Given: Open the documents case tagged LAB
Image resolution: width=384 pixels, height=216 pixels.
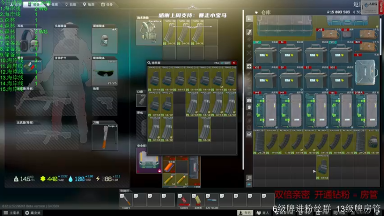Looking at the screenshot, I should 329,34.
